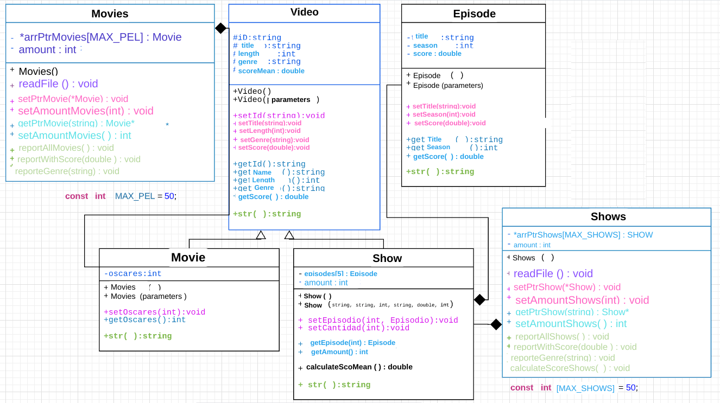Screen dimensions: 720x403
Task: Click the upper composition diamond beside Show class
Action: click(479, 299)
